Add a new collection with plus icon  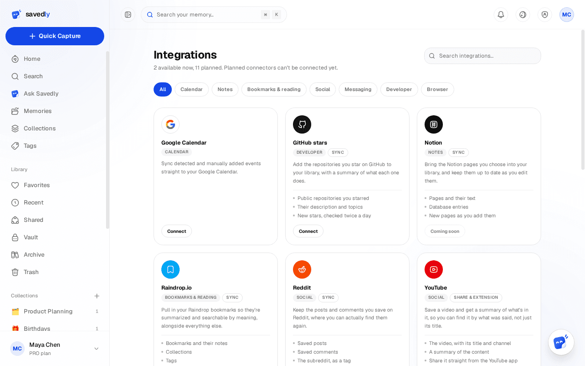(97, 296)
